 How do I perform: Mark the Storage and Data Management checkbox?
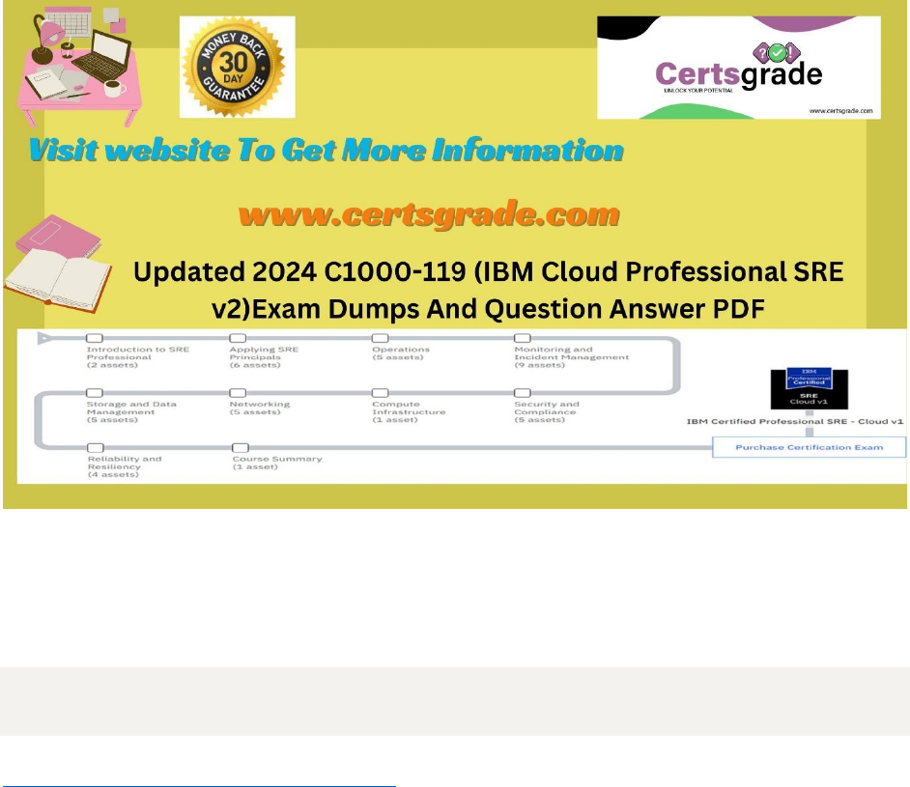click(95, 393)
